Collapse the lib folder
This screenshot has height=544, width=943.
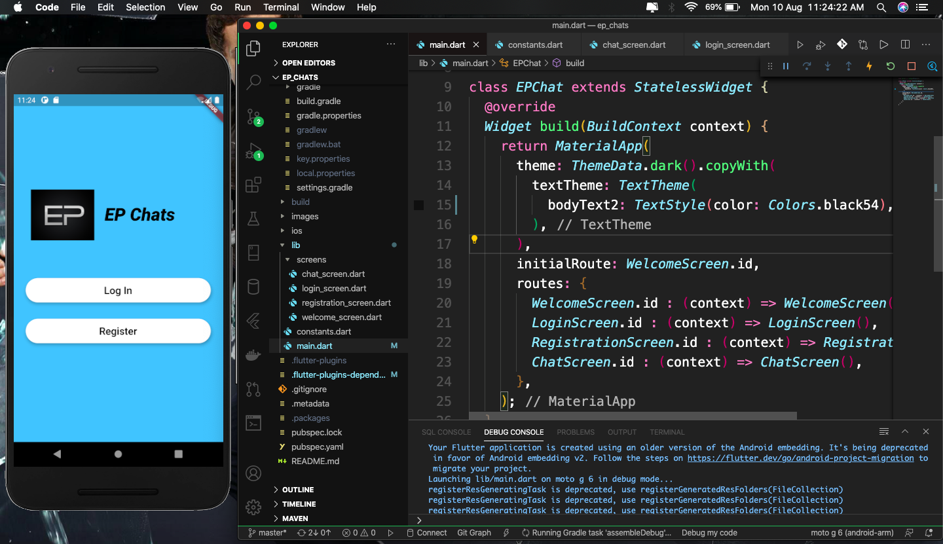[x=295, y=245]
